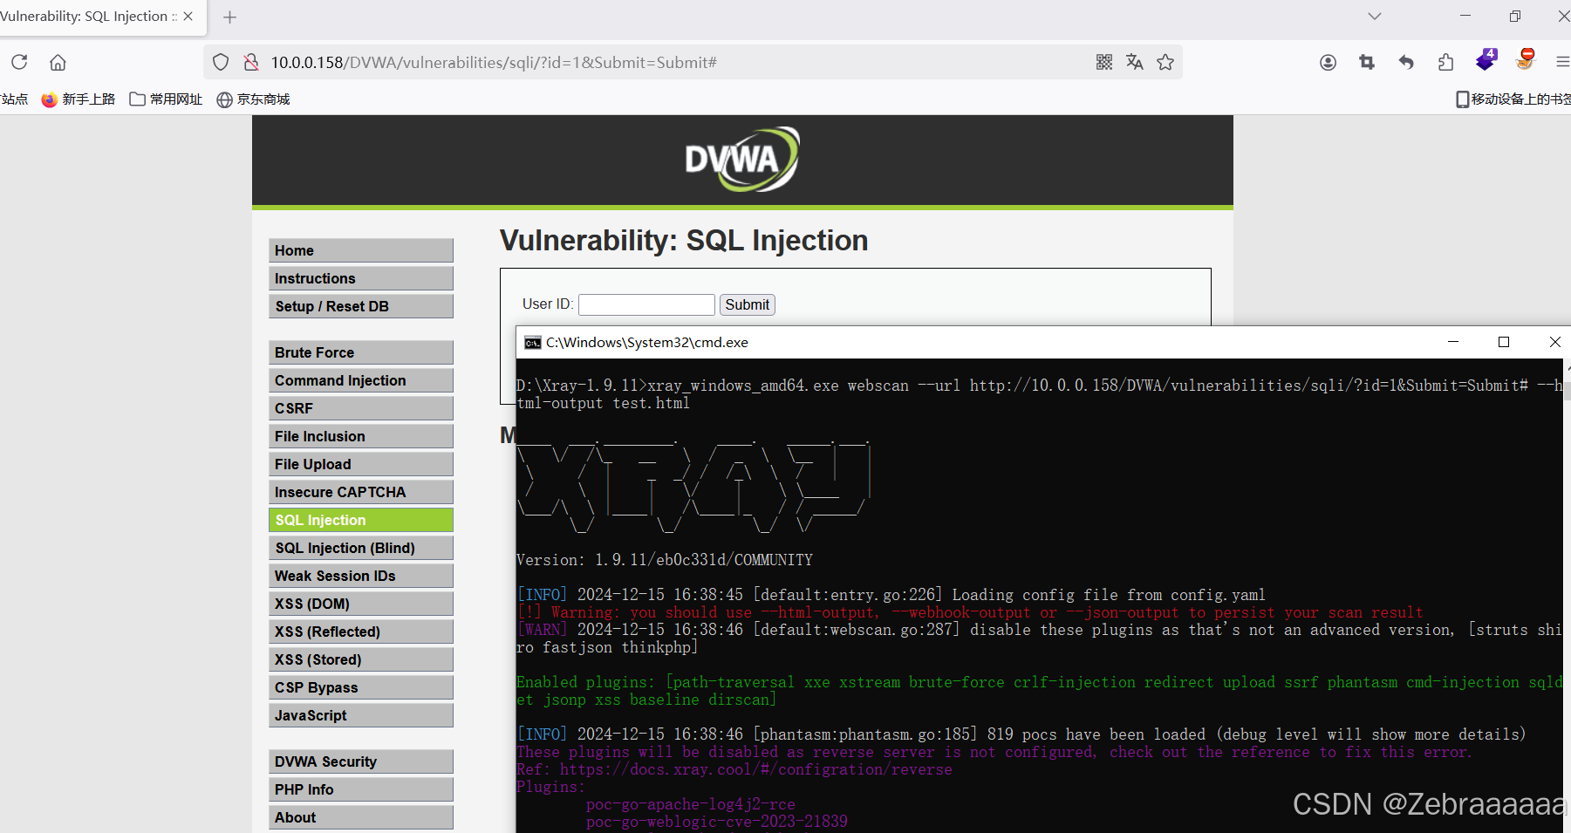Open SQL Injection (Blind) page
1571x833 pixels.
[x=361, y=548]
